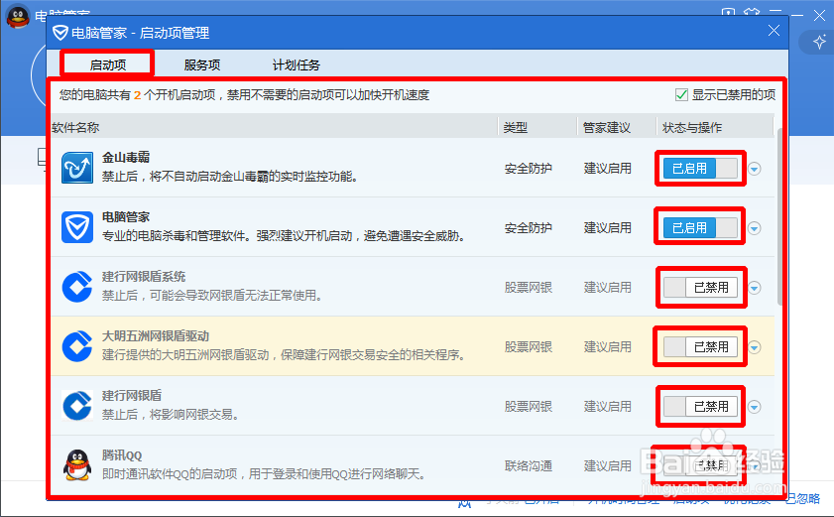Click the 软件名称 column header

tap(274, 127)
